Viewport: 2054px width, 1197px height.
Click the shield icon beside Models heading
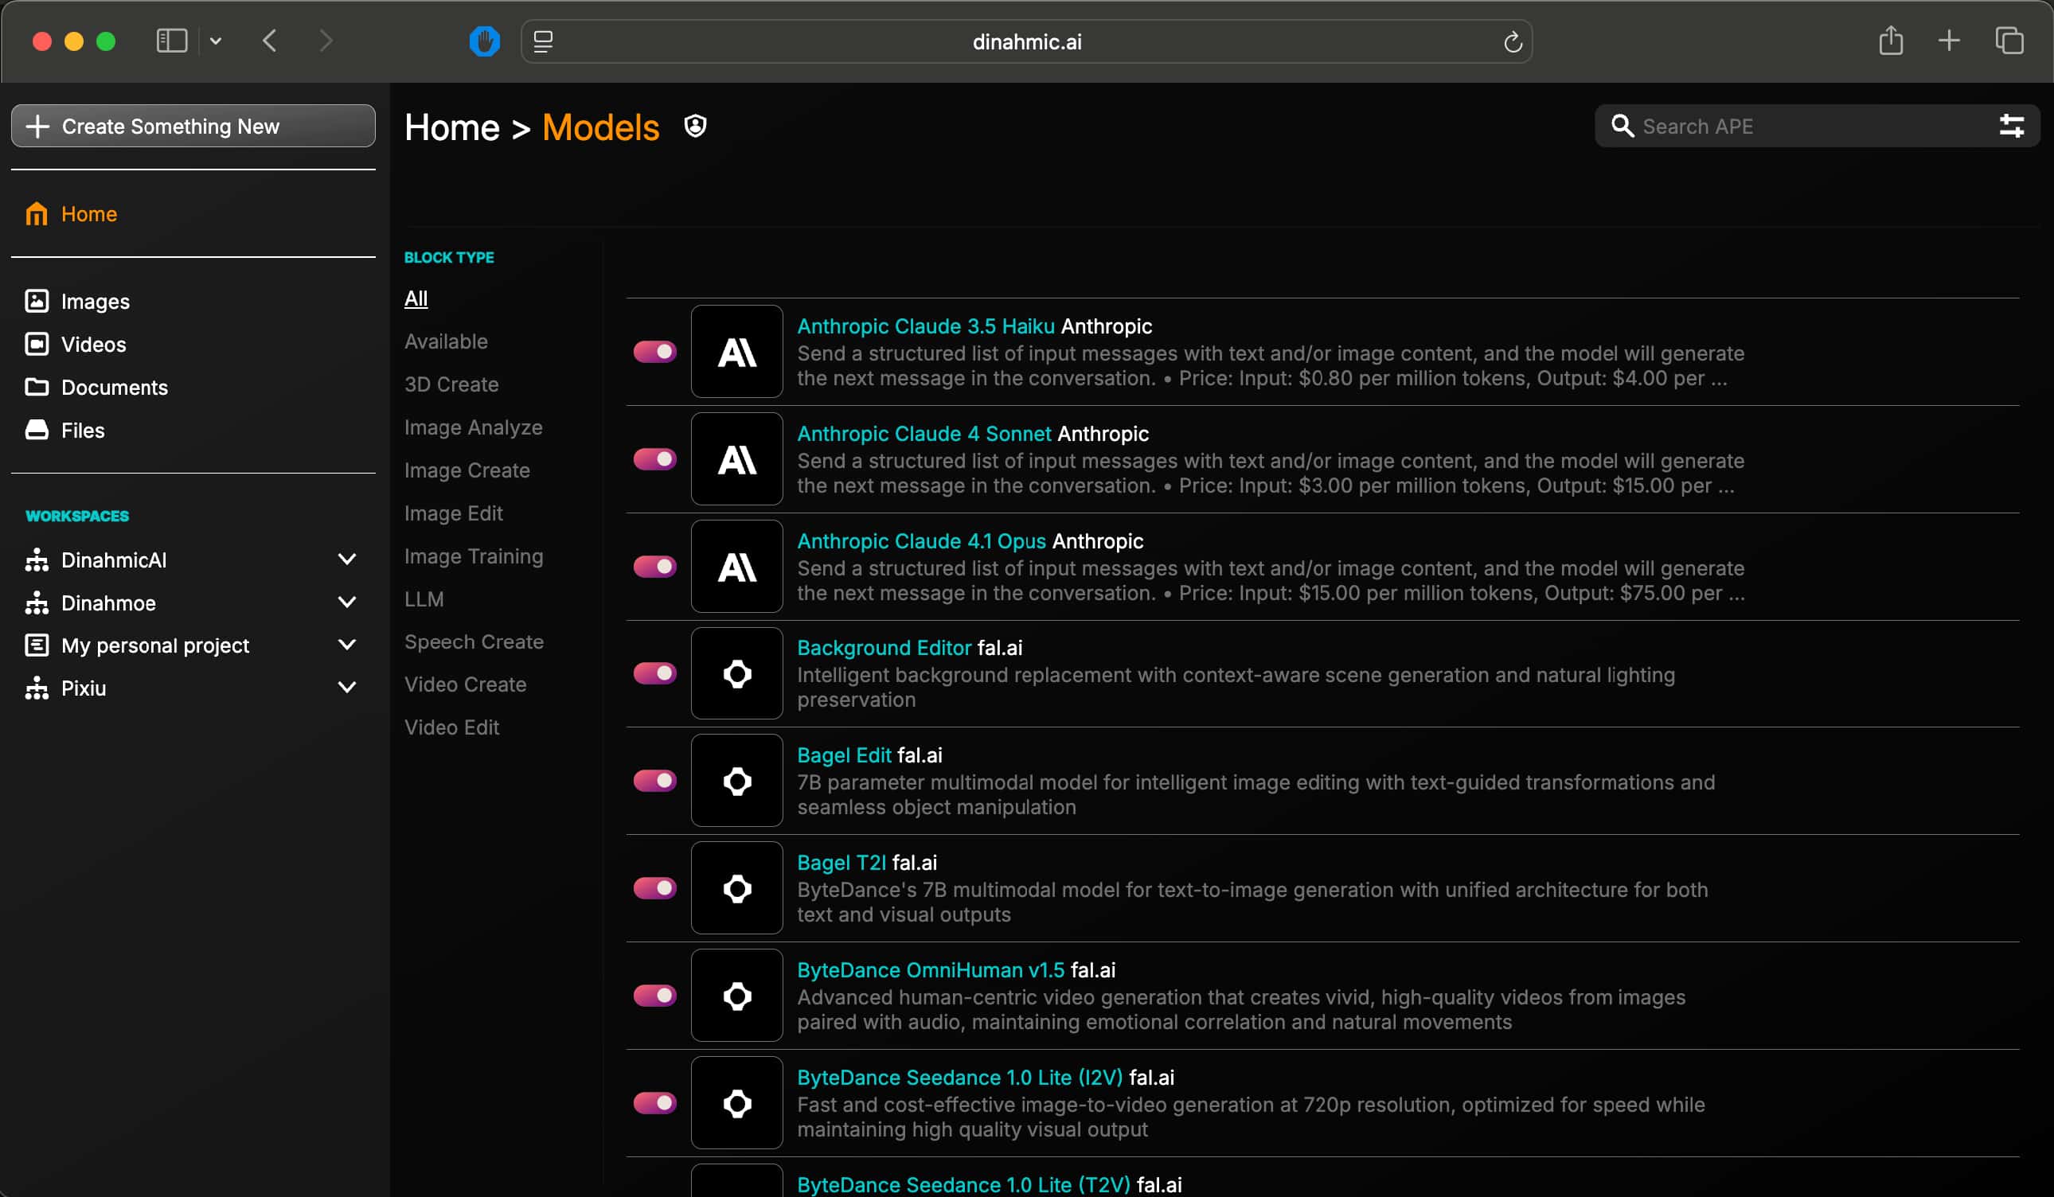[694, 127]
